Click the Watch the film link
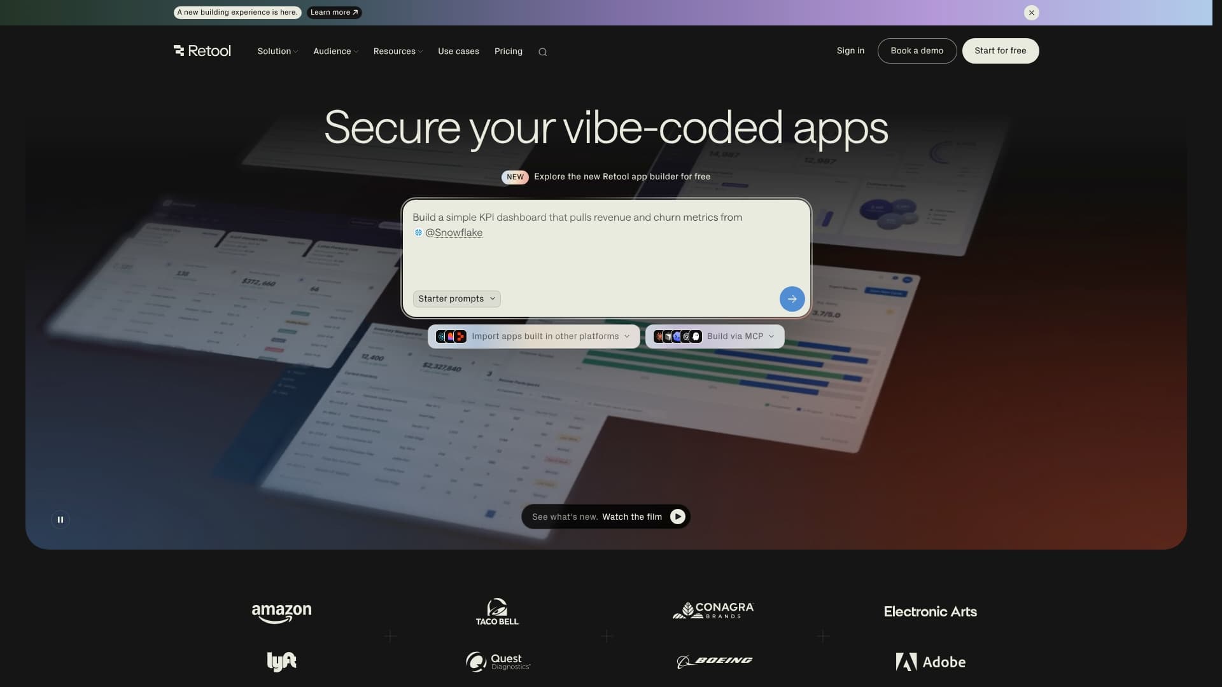The width and height of the screenshot is (1222, 687). (x=632, y=517)
